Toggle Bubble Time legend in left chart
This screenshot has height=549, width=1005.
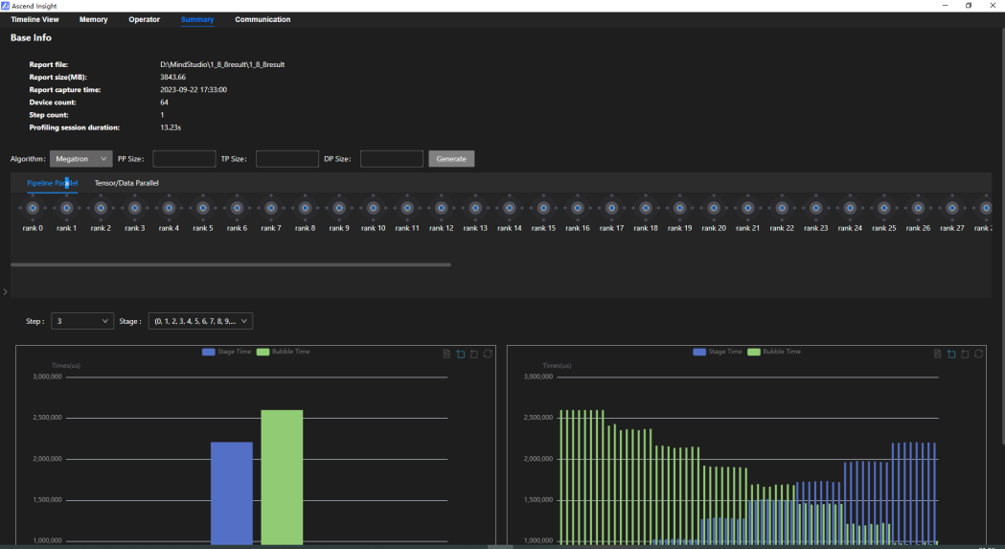tap(283, 352)
